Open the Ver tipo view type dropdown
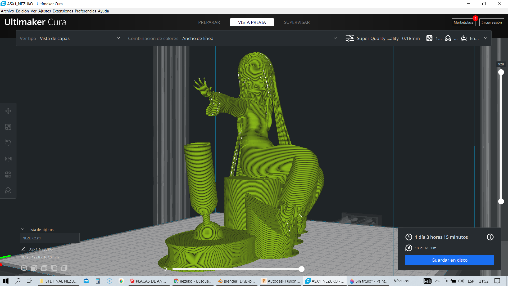Image resolution: width=508 pixels, height=286 pixels. [x=70, y=38]
